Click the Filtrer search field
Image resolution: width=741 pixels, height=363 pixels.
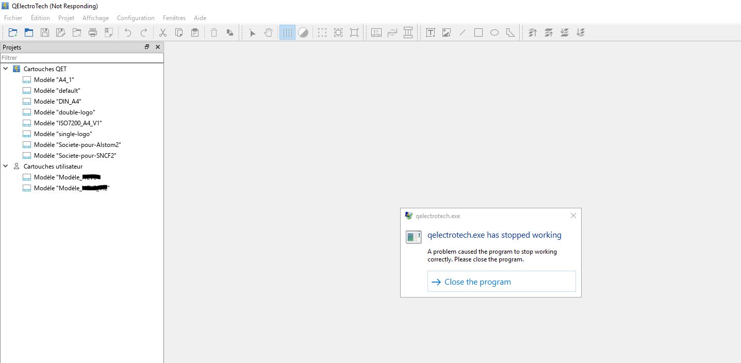point(81,58)
